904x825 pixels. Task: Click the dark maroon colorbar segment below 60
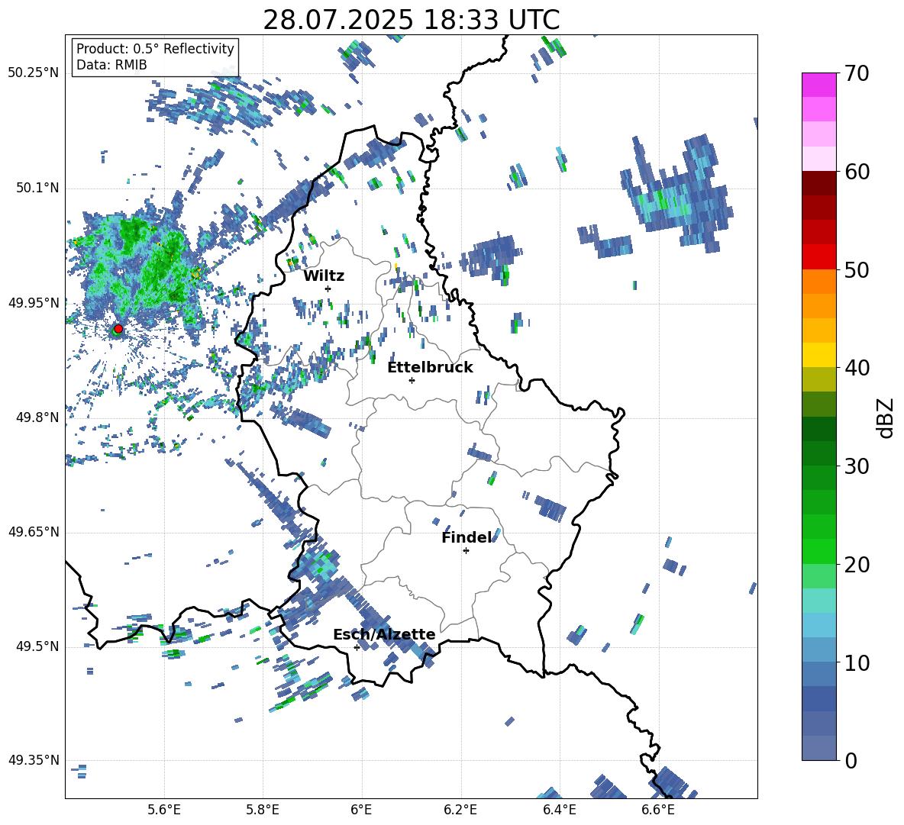coord(818,183)
